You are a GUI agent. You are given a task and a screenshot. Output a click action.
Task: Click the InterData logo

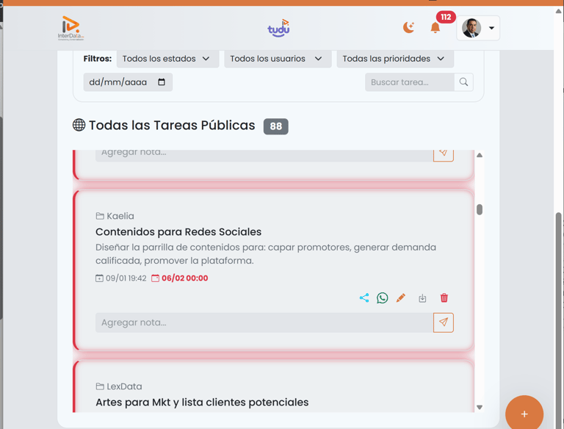70,28
